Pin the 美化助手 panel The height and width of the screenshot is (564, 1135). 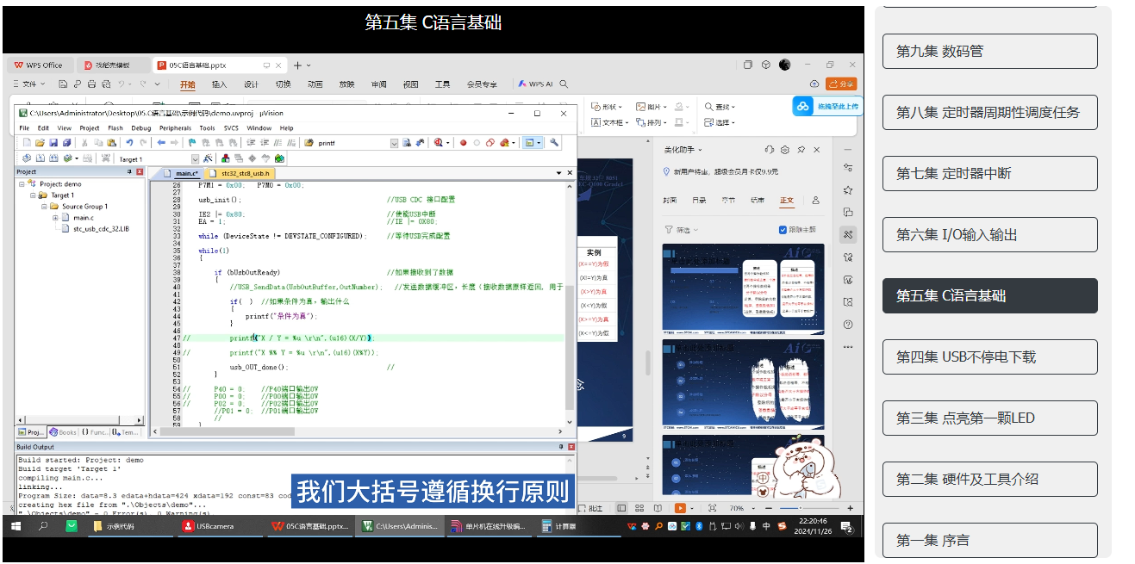801,150
